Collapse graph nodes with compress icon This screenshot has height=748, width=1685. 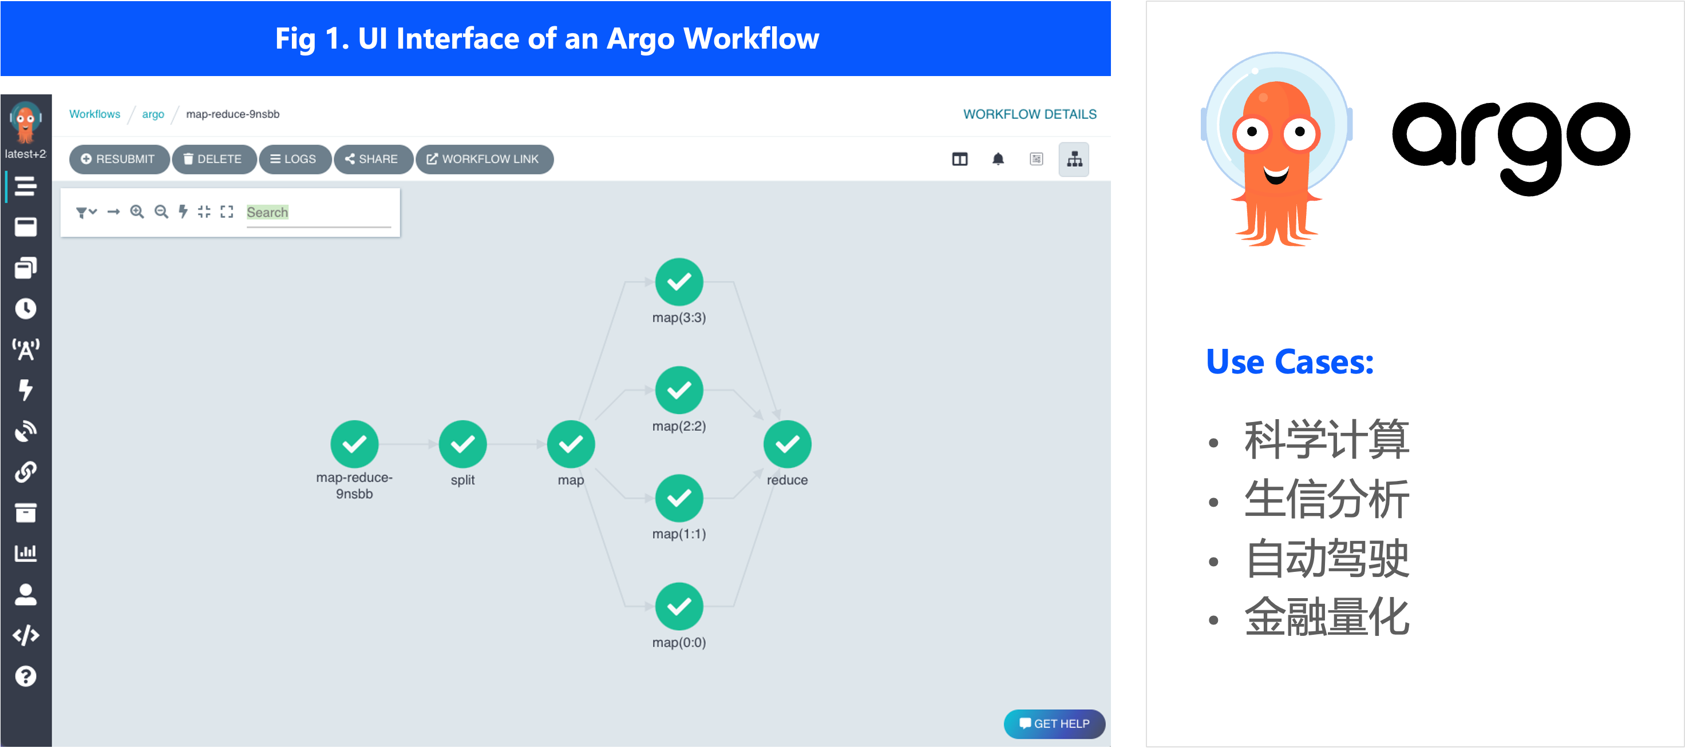point(204,212)
